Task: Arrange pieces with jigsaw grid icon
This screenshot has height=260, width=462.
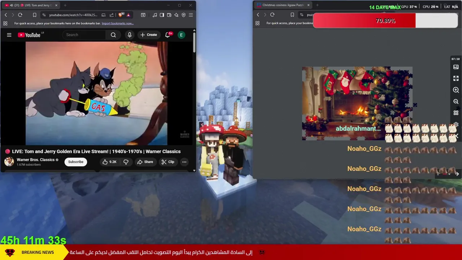Action: pos(456,113)
